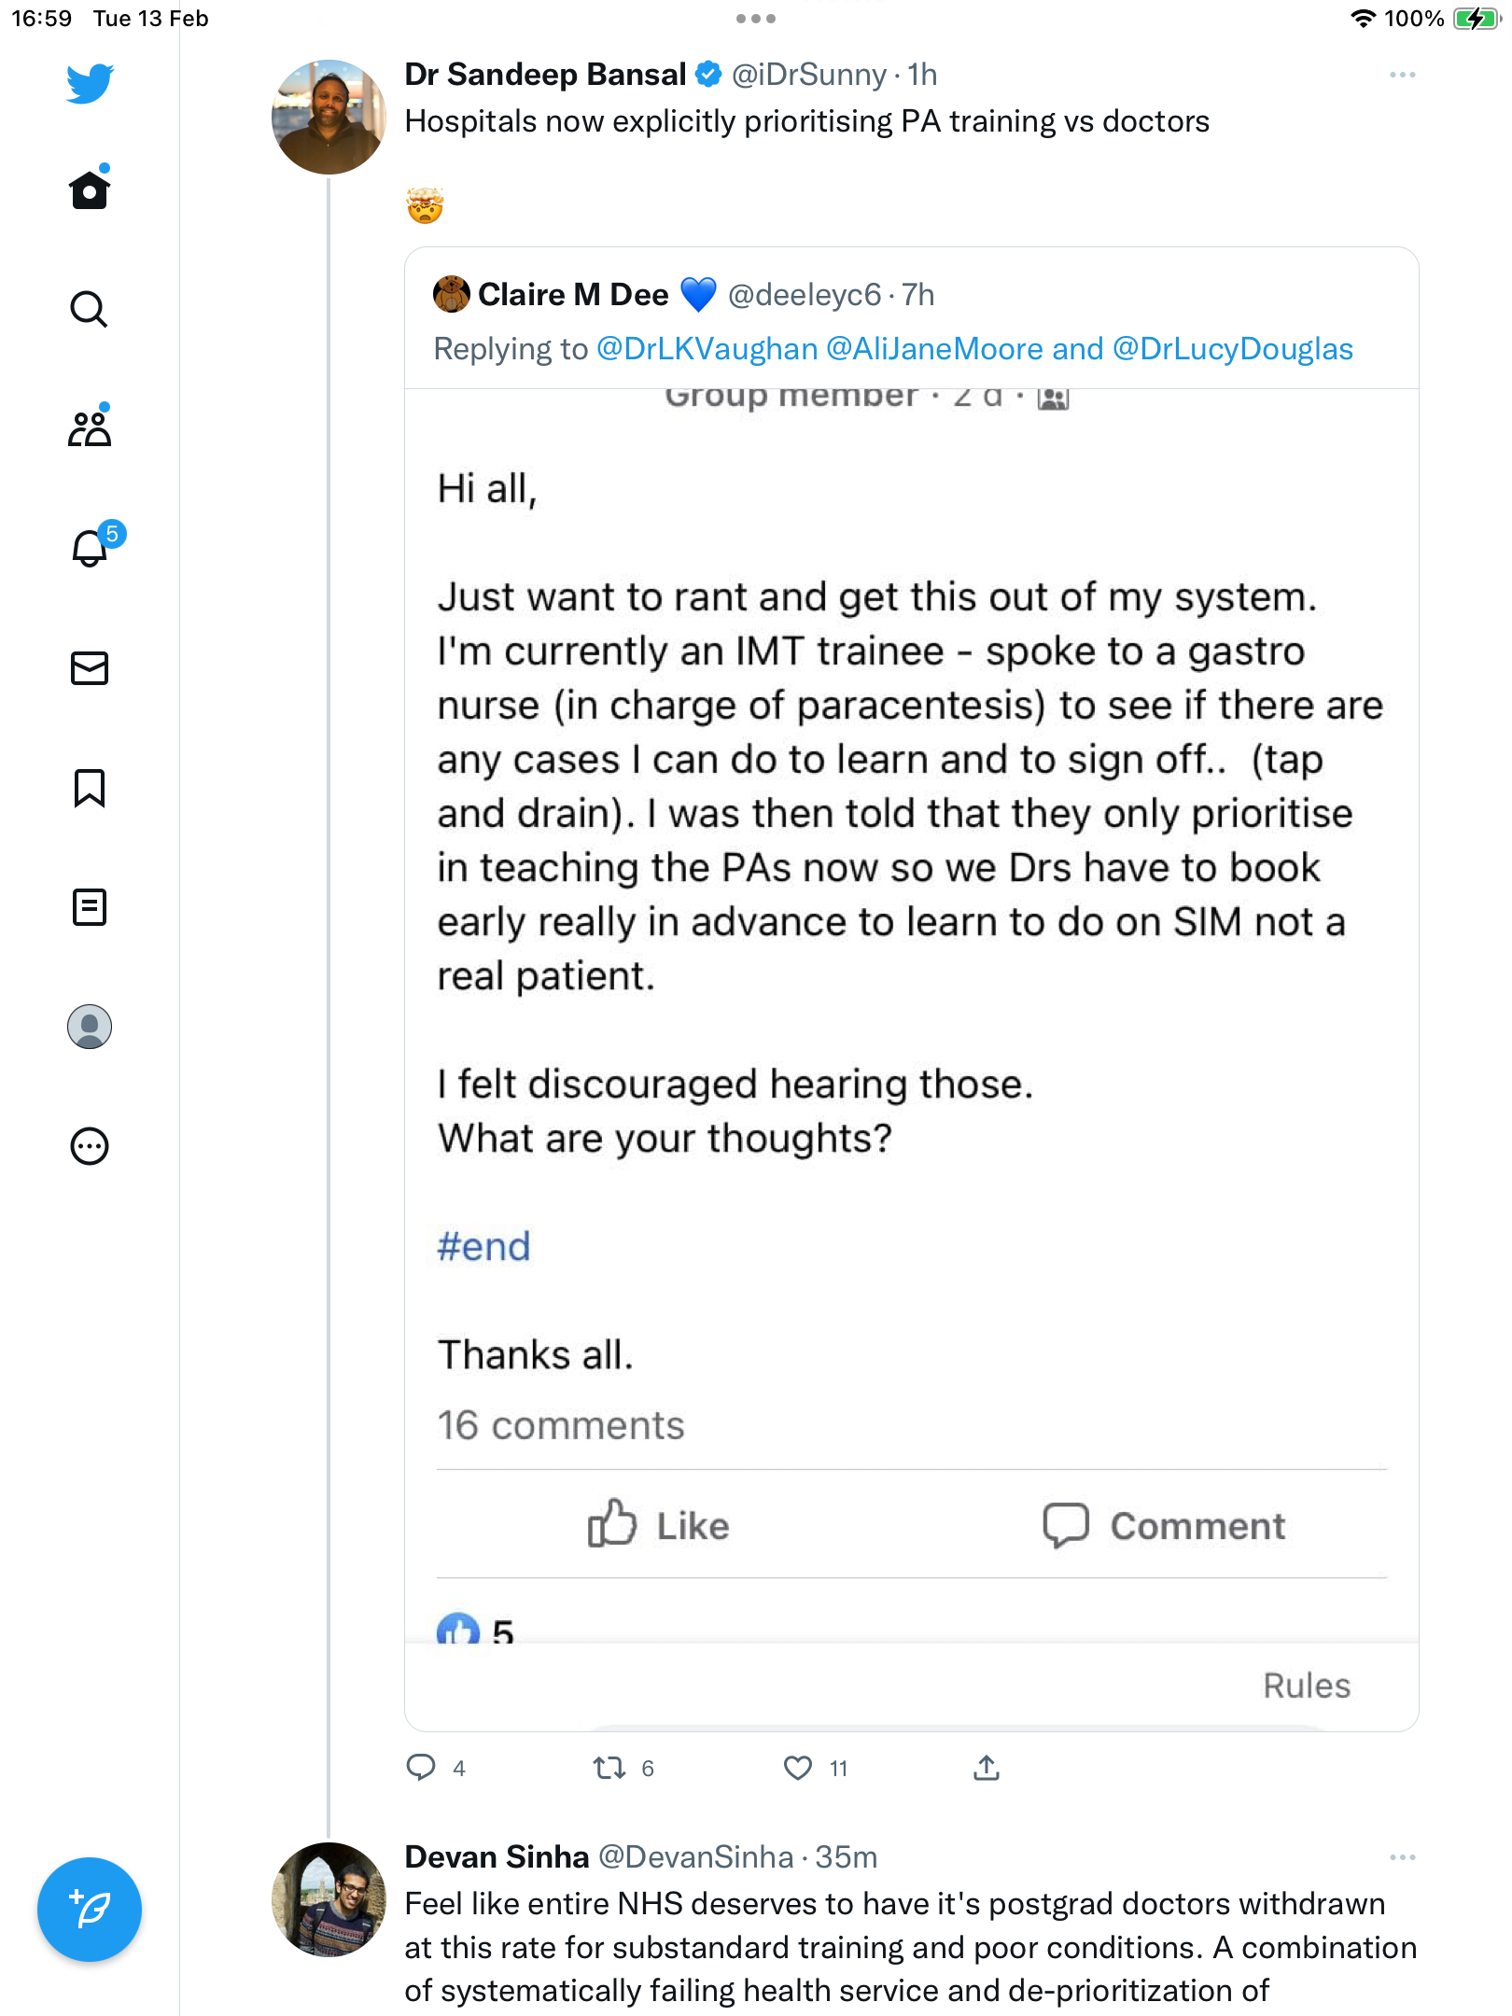Open the More circle menu icon
The height and width of the screenshot is (2016, 1512).
[x=90, y=1146]
